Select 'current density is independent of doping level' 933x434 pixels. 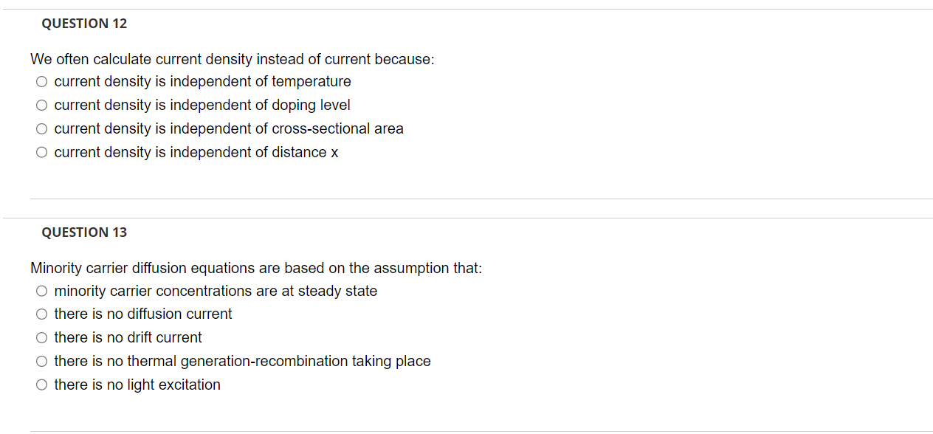click(41, 105)
